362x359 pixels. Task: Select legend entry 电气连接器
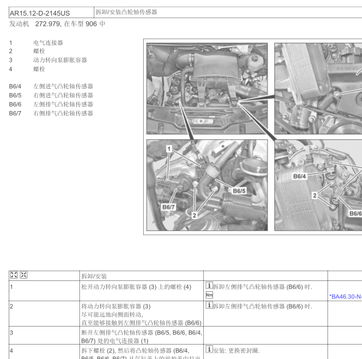pos(48,43)
